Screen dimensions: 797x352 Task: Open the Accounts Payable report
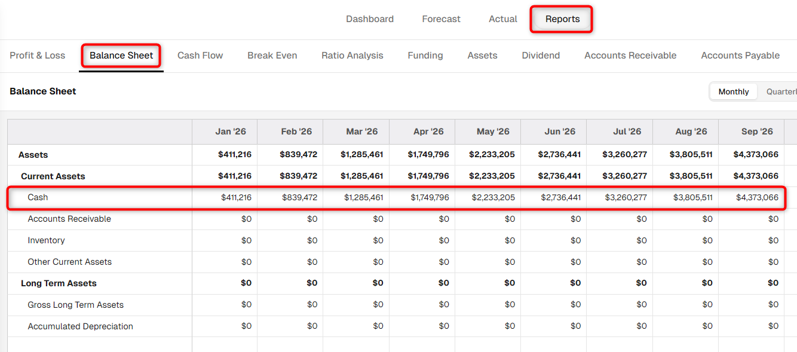pyautogui.click(x=740, y=56)
